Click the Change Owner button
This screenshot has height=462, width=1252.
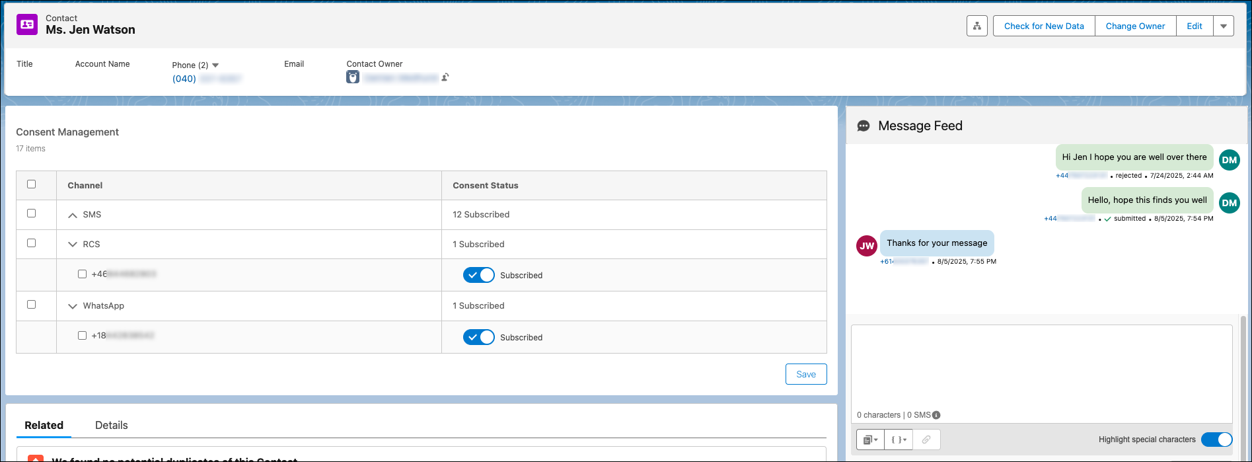pos(1135,26)
